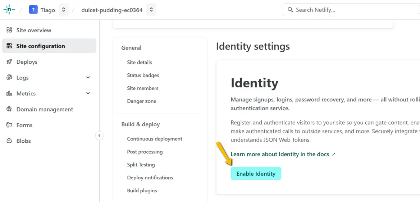Click the Domain management globe icon
The height and width of the screenshot is (202, 420).
pos(9,109)
